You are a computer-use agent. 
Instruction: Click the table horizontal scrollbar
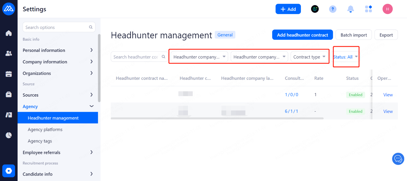coord(217,118)
